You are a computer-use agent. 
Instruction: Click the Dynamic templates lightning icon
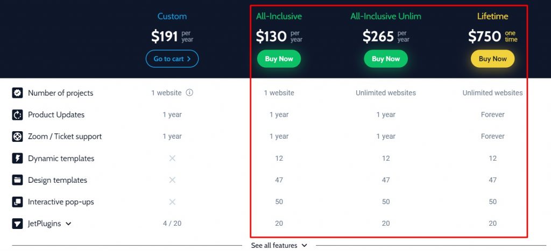17,159
